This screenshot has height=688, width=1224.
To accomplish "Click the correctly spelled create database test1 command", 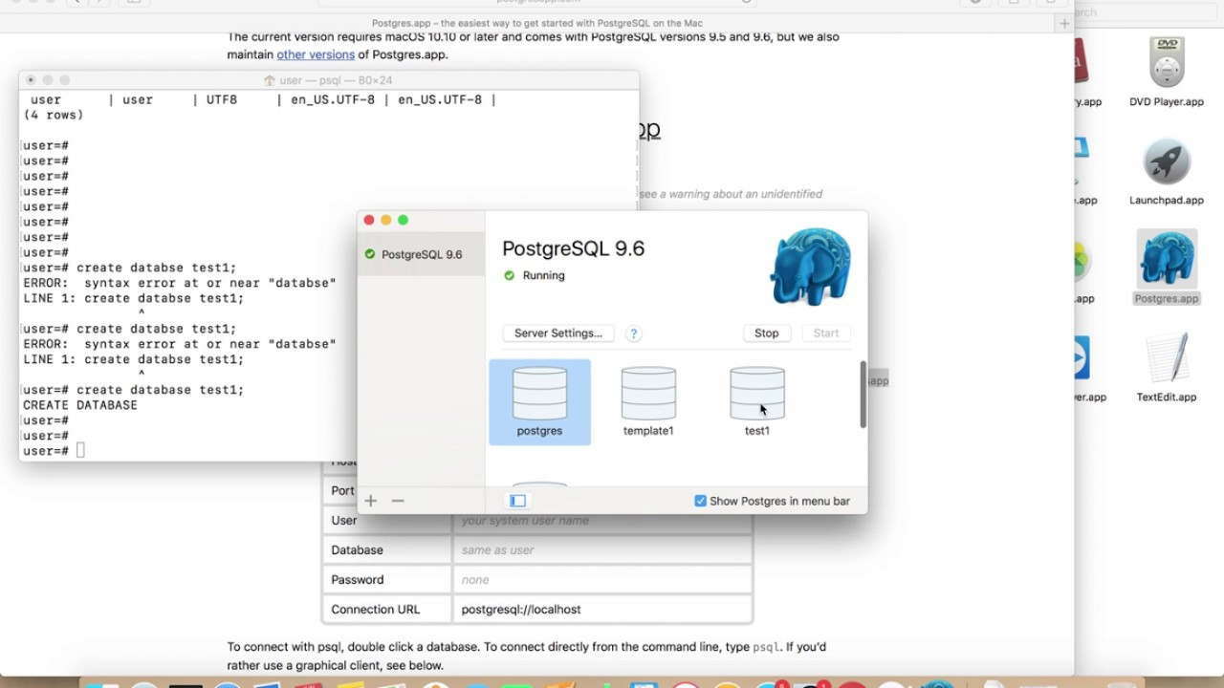I will click(x=161, y=390).
